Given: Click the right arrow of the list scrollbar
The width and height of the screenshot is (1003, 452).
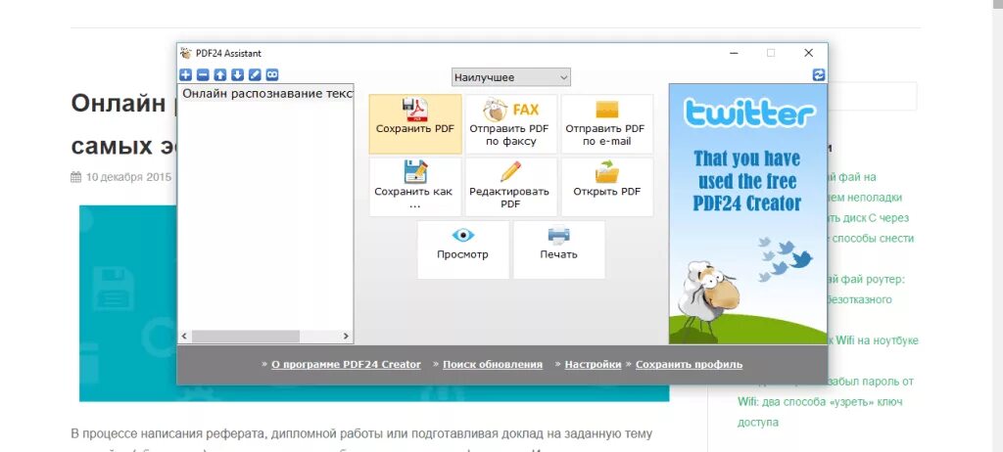Looking at the screenshot, I should (x=346, y=336).
